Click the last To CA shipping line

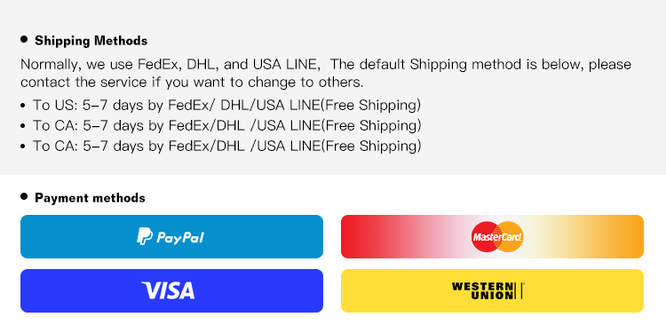click(x=226, y=147)
